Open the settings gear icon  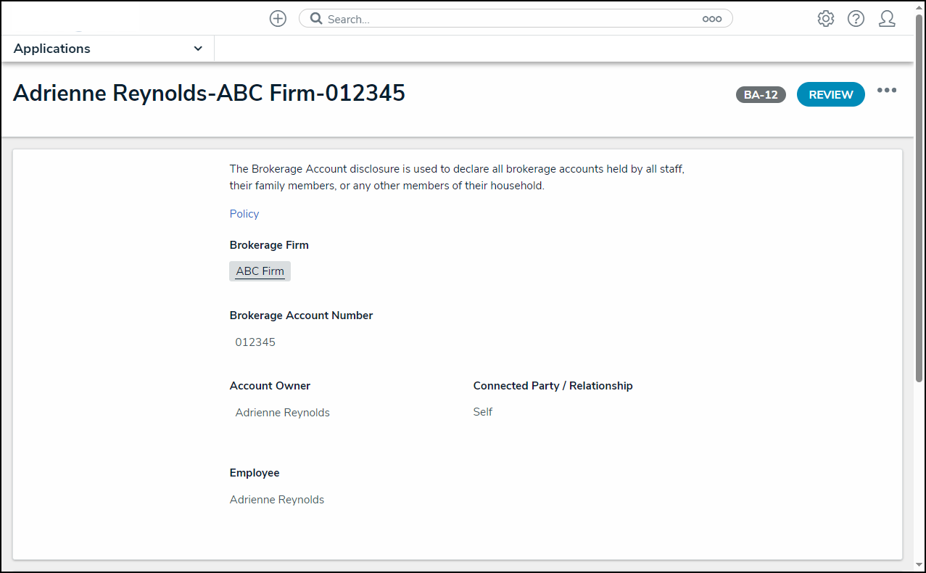pos(825,18)
